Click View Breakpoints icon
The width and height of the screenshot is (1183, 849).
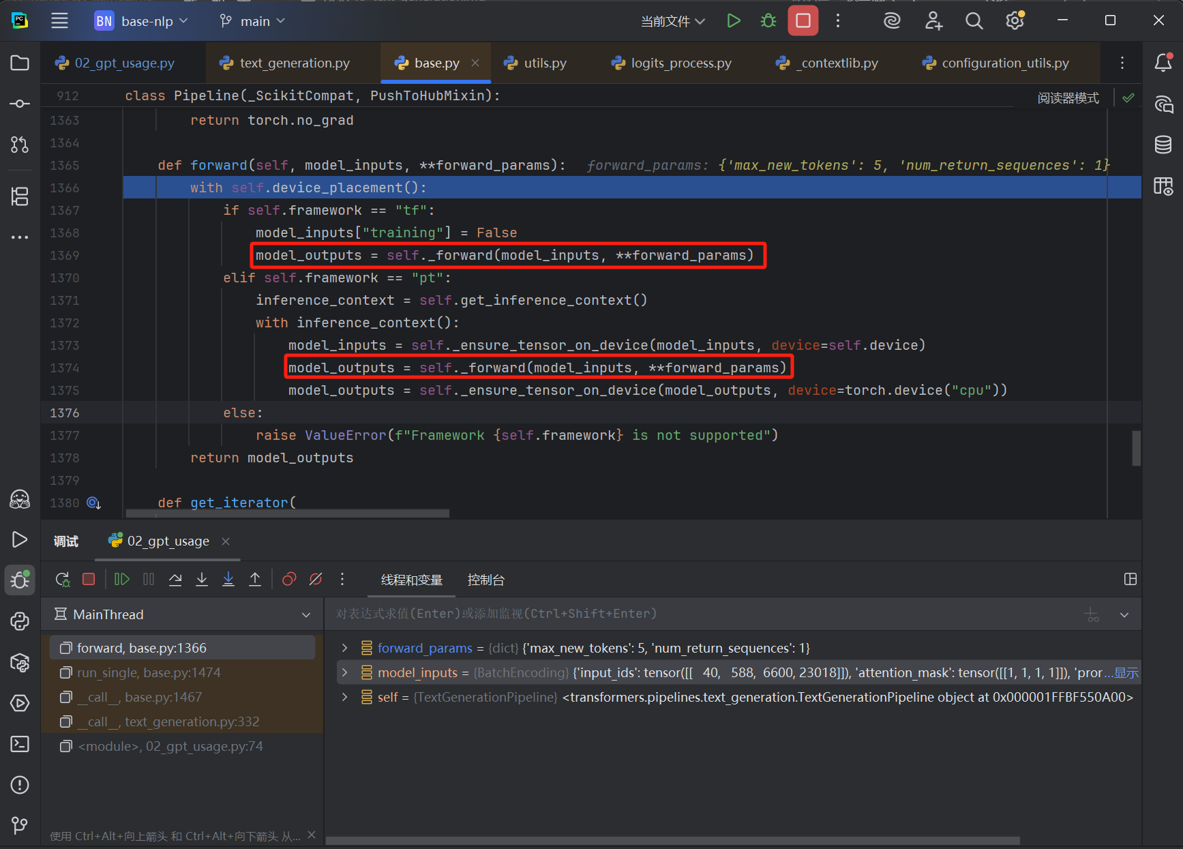289,580
